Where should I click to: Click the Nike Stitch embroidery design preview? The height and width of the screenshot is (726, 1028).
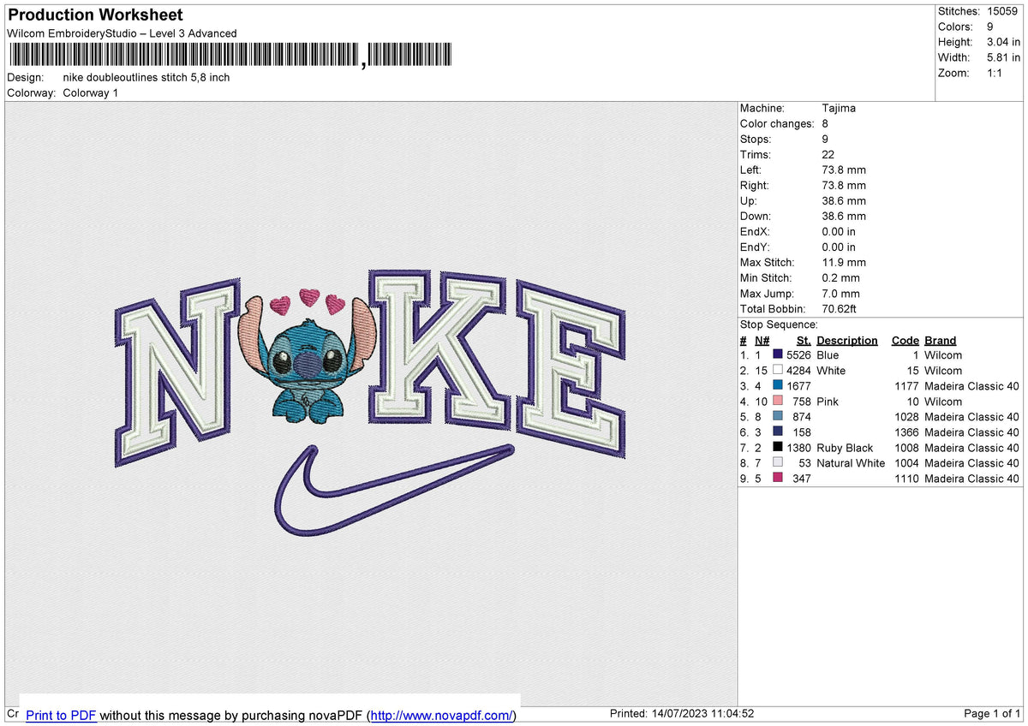pyautogui.click(x=371, y=402)
